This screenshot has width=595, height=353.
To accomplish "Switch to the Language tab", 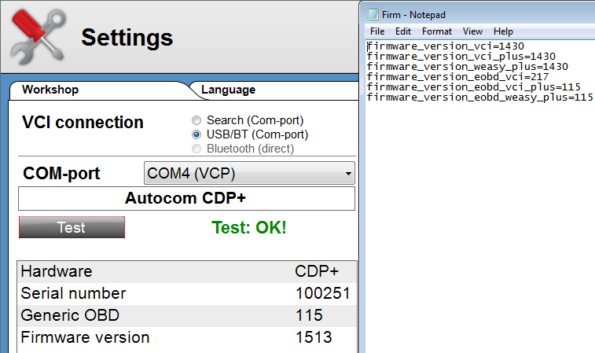I will click(228, 90).
